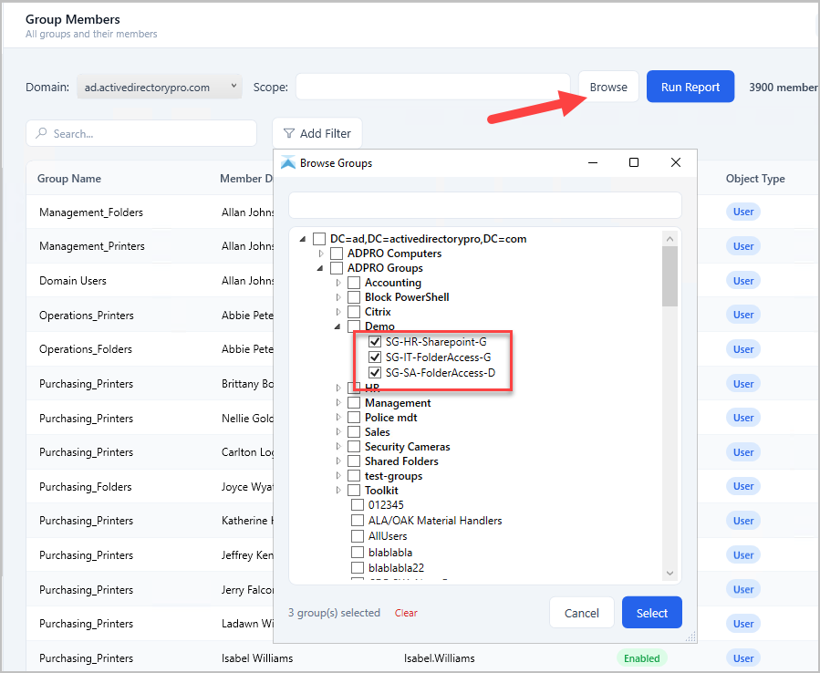Screen dimensions: 820x673
Task: Maximize the Browse Groups dialog
Action: click(634, 162)
